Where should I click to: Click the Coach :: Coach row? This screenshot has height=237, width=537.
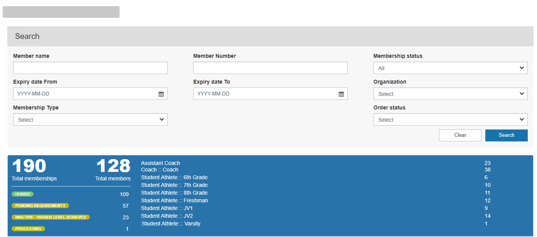click(x=316, y=170)
